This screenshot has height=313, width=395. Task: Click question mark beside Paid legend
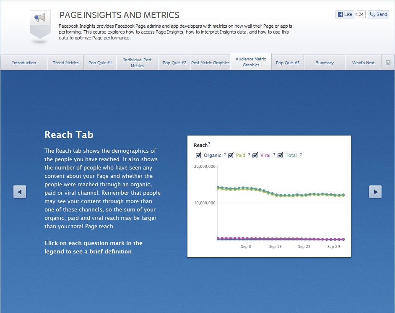click(249, 155)
